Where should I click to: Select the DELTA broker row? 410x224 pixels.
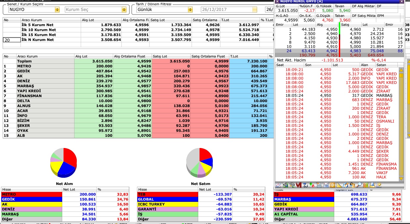click(138, 101)
